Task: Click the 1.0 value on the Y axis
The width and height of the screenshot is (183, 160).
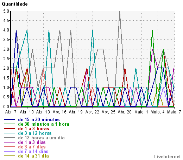Action: click(x=6, y=88)
